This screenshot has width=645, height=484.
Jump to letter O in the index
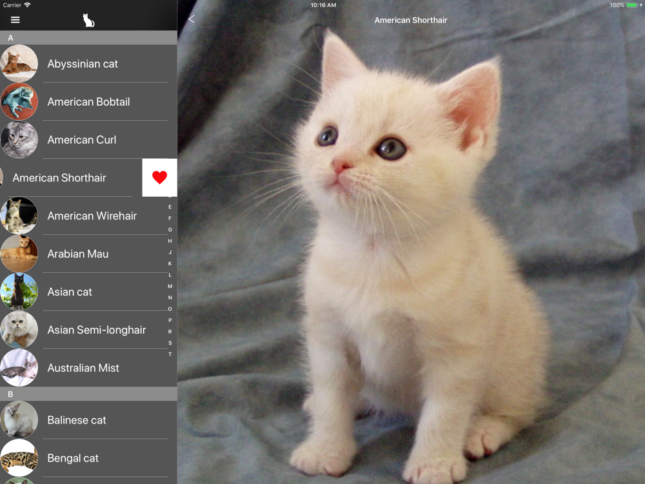[170, 308]
